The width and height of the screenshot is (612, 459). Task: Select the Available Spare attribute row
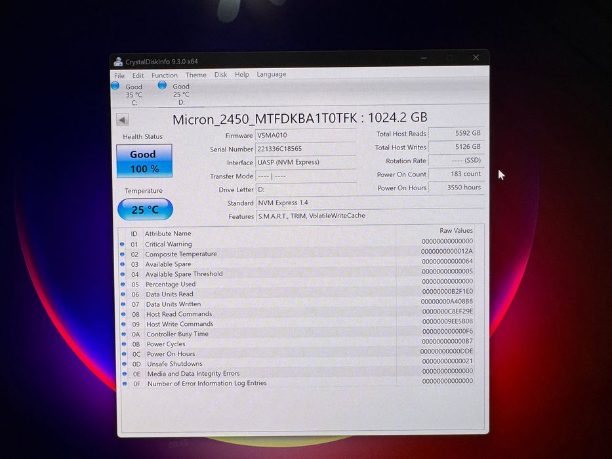296,263
